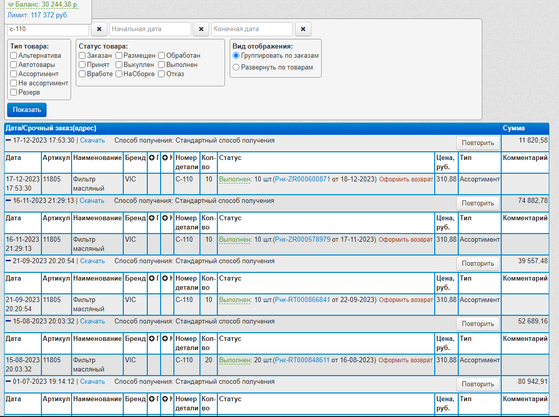
Task: Click the Сумма column header
Action: pyautogui.click(x=525, y=128)
